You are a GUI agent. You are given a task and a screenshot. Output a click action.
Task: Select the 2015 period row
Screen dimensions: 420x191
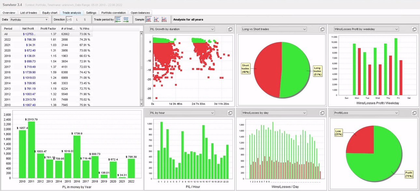pos(47,78)
